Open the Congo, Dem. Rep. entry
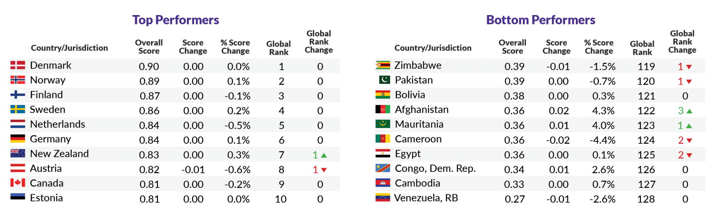 coord(435,169)
